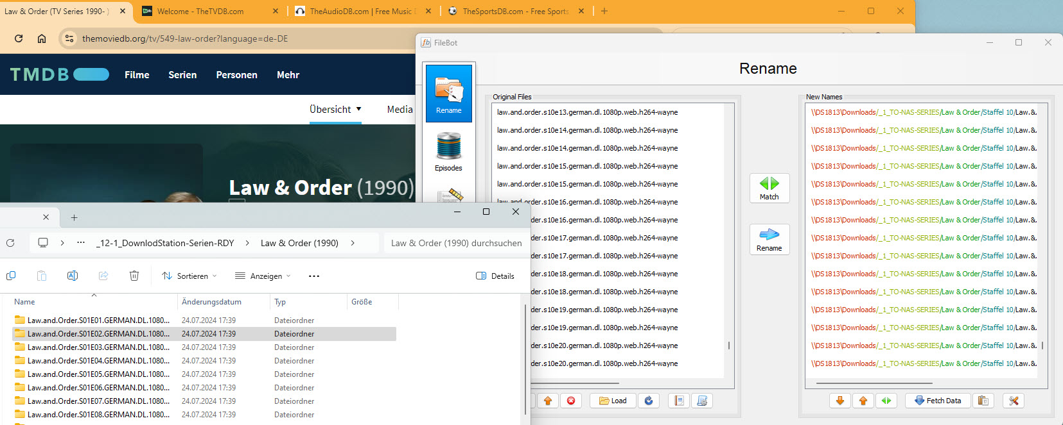Viewport: 1063px width, 425px height.
Task: Open the Filme menu on TMDB
Action: (137, 75)
